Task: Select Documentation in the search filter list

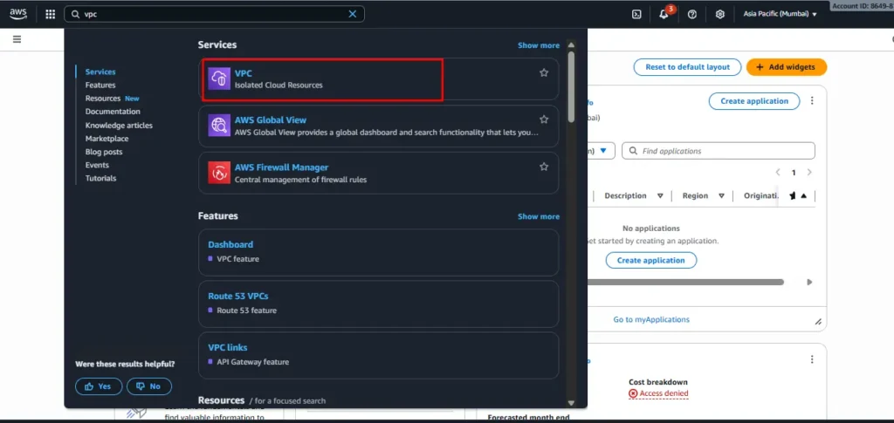Action: tap(113, 112)
